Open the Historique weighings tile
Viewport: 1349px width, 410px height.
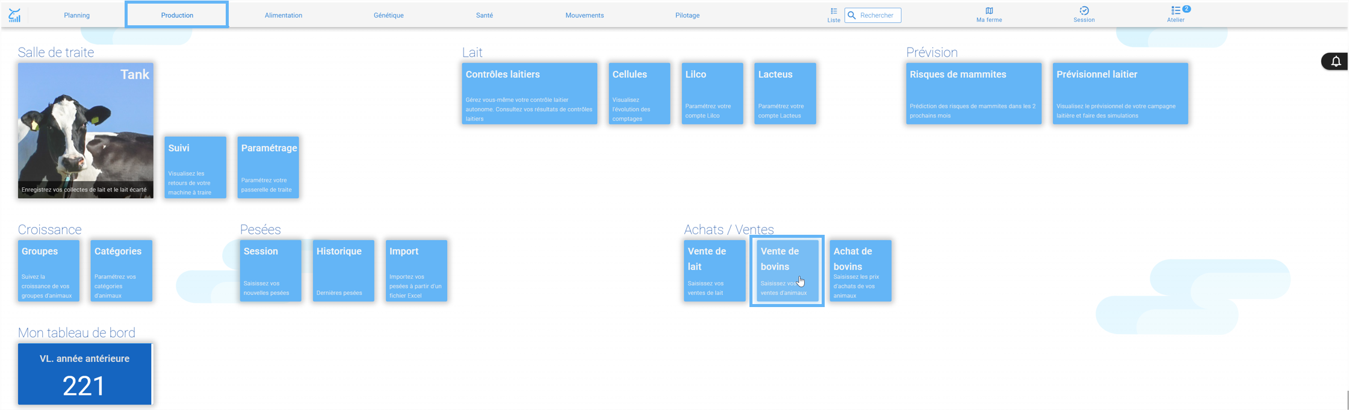pyautogui.click(x=344, y=271)
